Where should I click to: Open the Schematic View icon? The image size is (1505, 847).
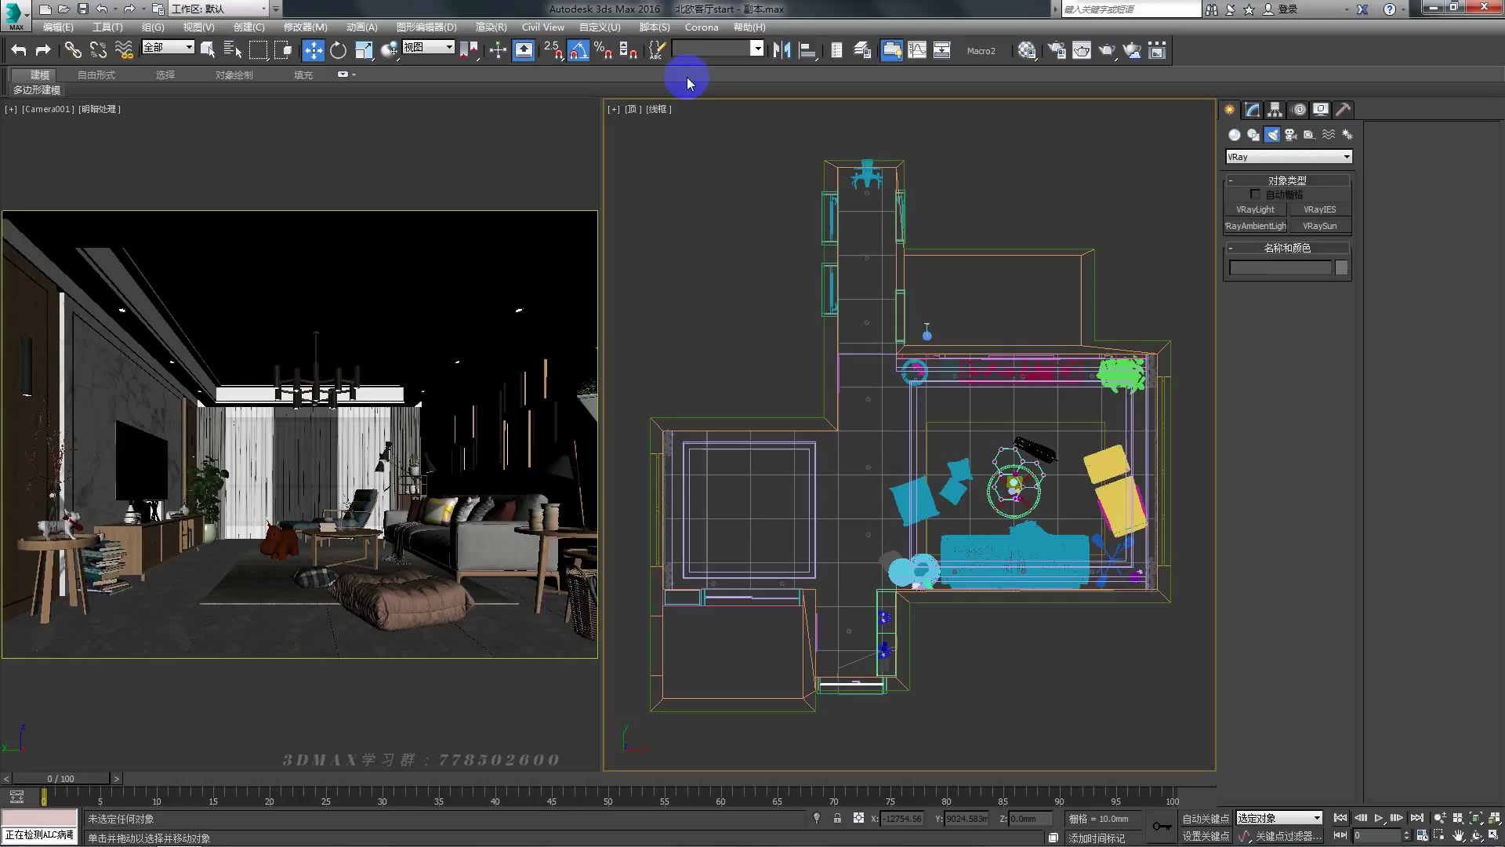[x=942, y=51]
